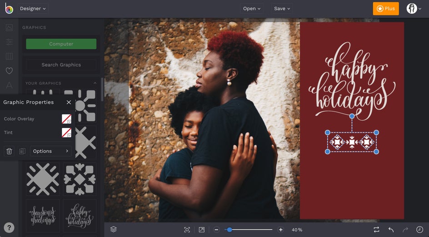Click top-left resize handle of selected graphic
The width and height of the screenshot is (429, 237).
click(x=328, y=133)
